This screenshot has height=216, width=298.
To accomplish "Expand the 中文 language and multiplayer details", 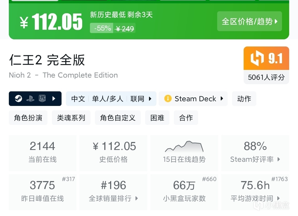I will (111, 99).
